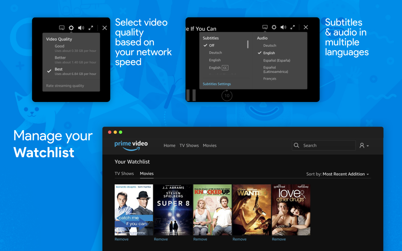Click the prime video logo

point(131,146)
